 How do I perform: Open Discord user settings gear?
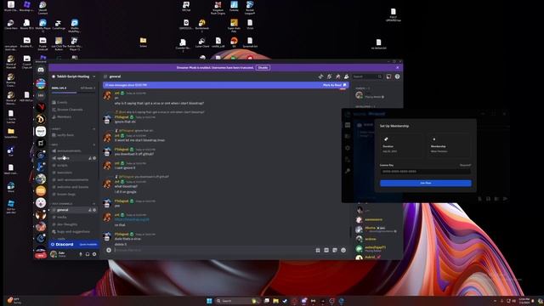[x=94, y=254]
